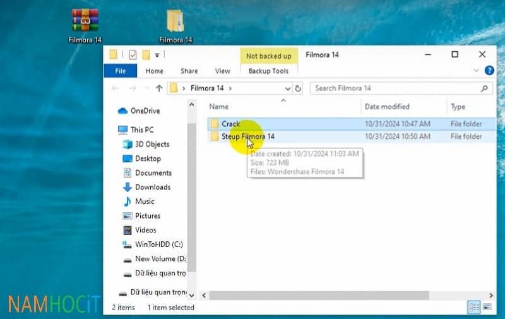Click the navigation pane scroll up arrow

pyautogui.click(x=192, y=105)
